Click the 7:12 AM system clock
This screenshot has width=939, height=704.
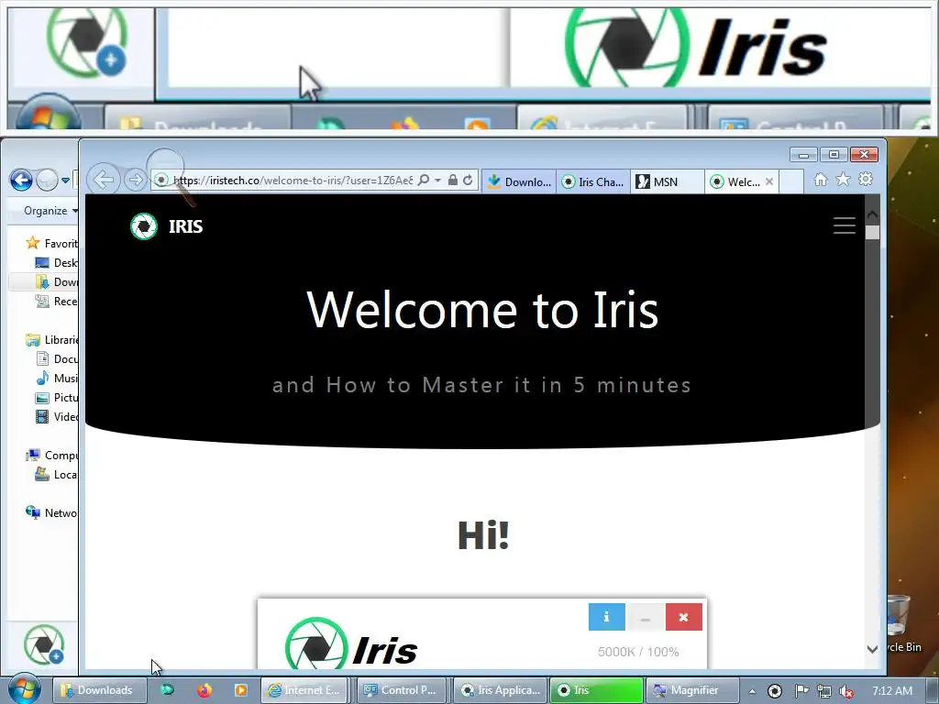point(891,691)
